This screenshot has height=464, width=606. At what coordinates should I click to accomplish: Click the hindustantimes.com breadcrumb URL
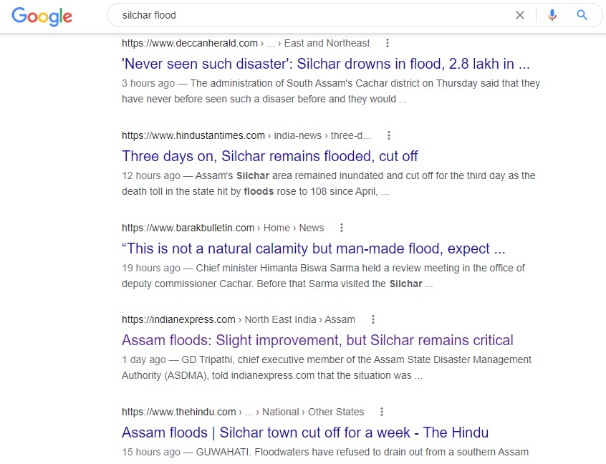(x=246, y=135)
